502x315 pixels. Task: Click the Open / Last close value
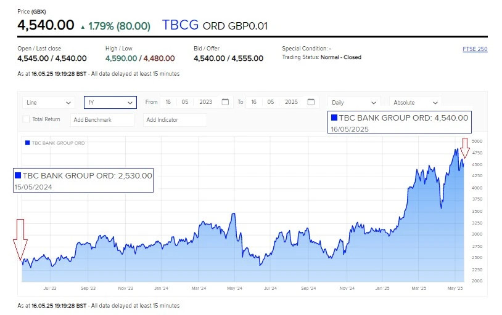52,58
